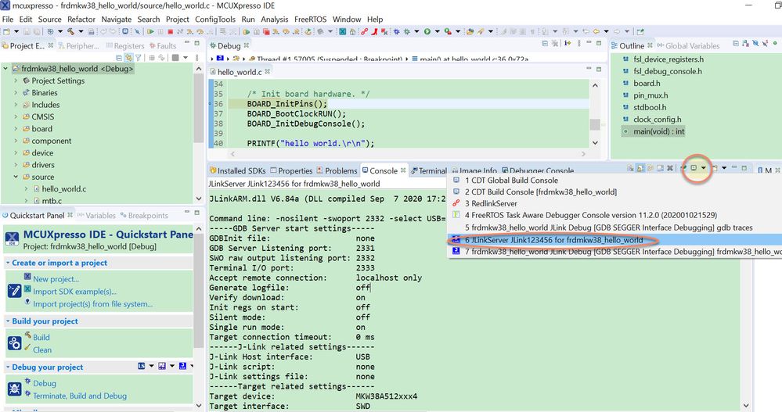
Task: Switch to the Registers tab
Action: pos(124,45)
